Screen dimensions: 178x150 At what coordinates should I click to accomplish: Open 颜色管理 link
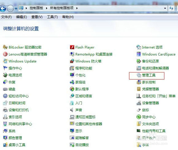pos(15,138)
